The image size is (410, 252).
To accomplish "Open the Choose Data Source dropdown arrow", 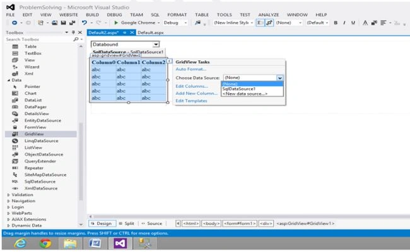I will click(x=280, y=78).
